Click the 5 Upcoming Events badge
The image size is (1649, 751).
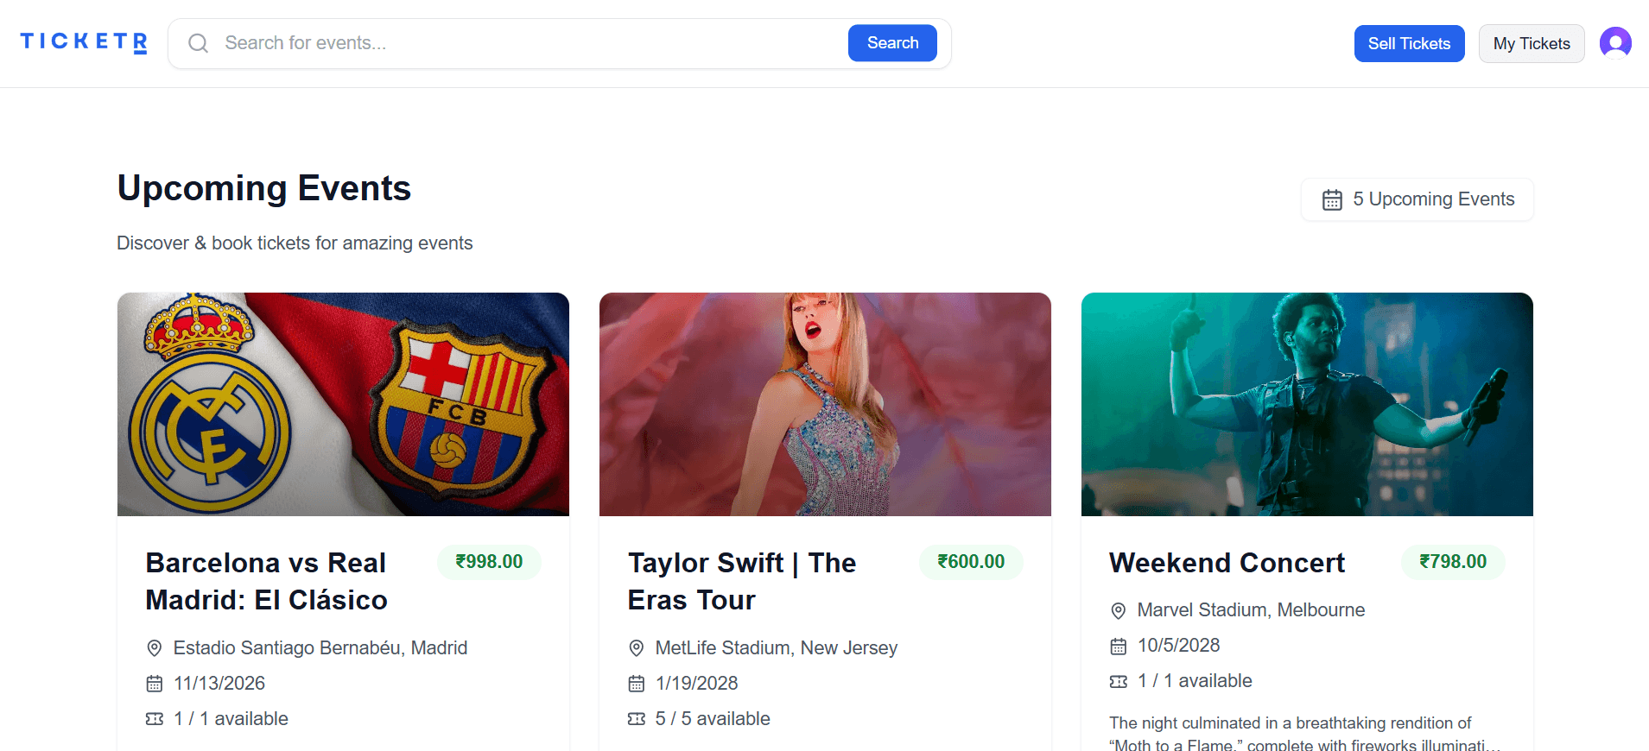[1416, 199]
